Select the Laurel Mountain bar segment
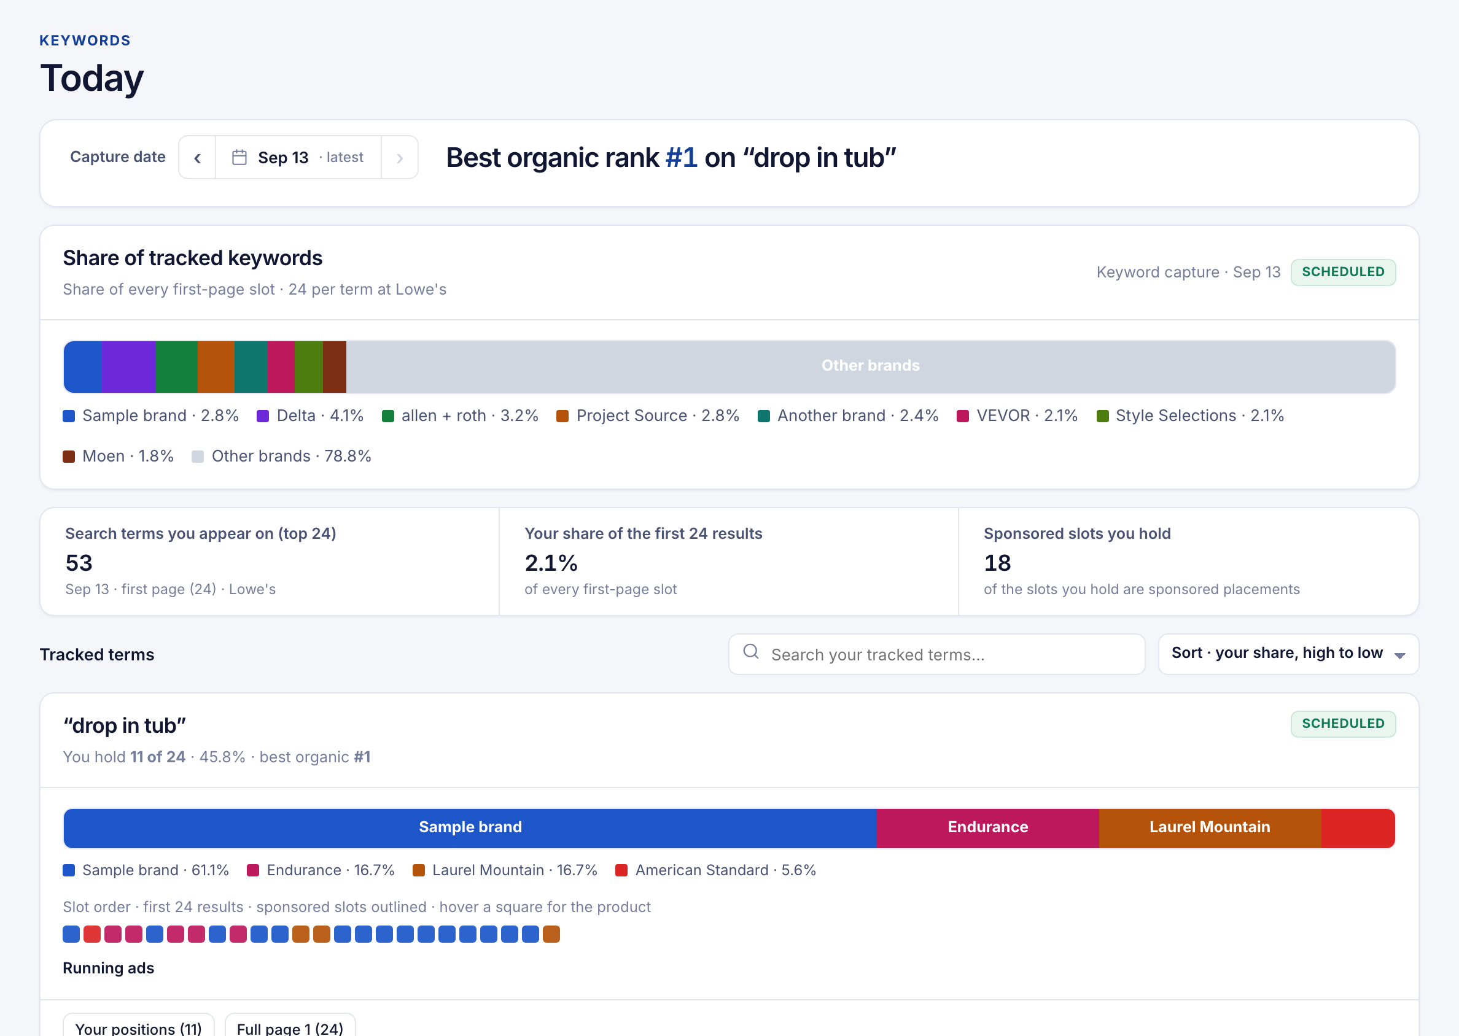 click(x=1210, y=828)
